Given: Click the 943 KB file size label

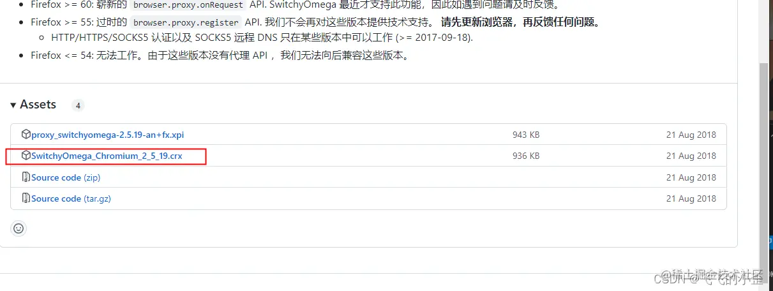Looking at the screenshot, I should click(526, 135).
